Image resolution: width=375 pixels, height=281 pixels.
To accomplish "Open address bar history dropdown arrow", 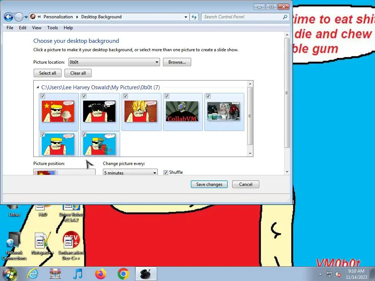I will (186, 17).
